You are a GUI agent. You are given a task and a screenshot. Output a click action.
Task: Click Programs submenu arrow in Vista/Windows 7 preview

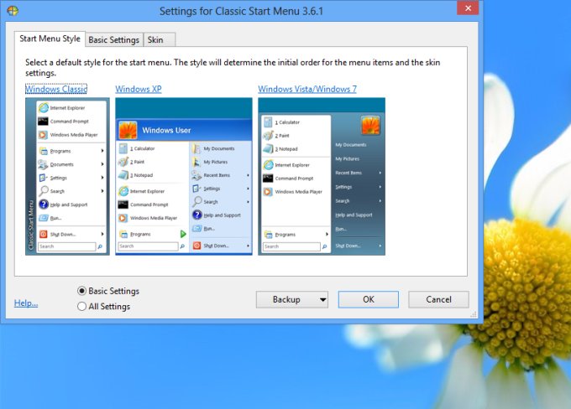click(x=327, y=235)
